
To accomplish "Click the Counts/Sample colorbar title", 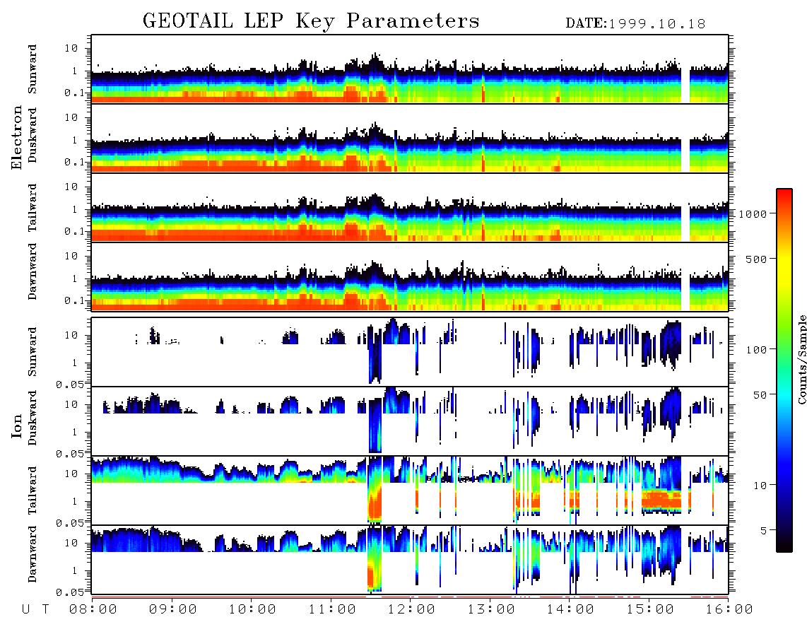I will 801,359.
